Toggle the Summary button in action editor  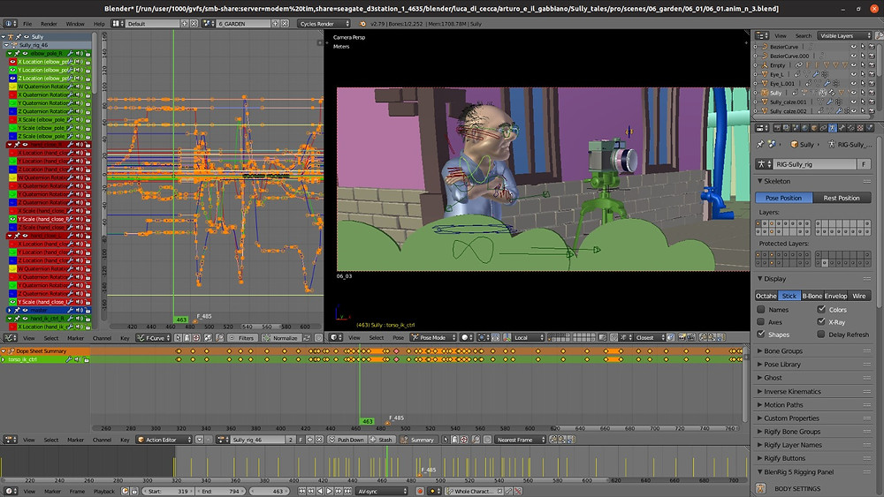pyautogui.click(x=418, y=440)
